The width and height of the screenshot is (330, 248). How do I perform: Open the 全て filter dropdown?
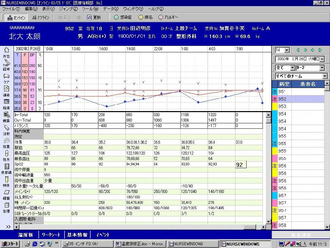(x=293, y=68)
